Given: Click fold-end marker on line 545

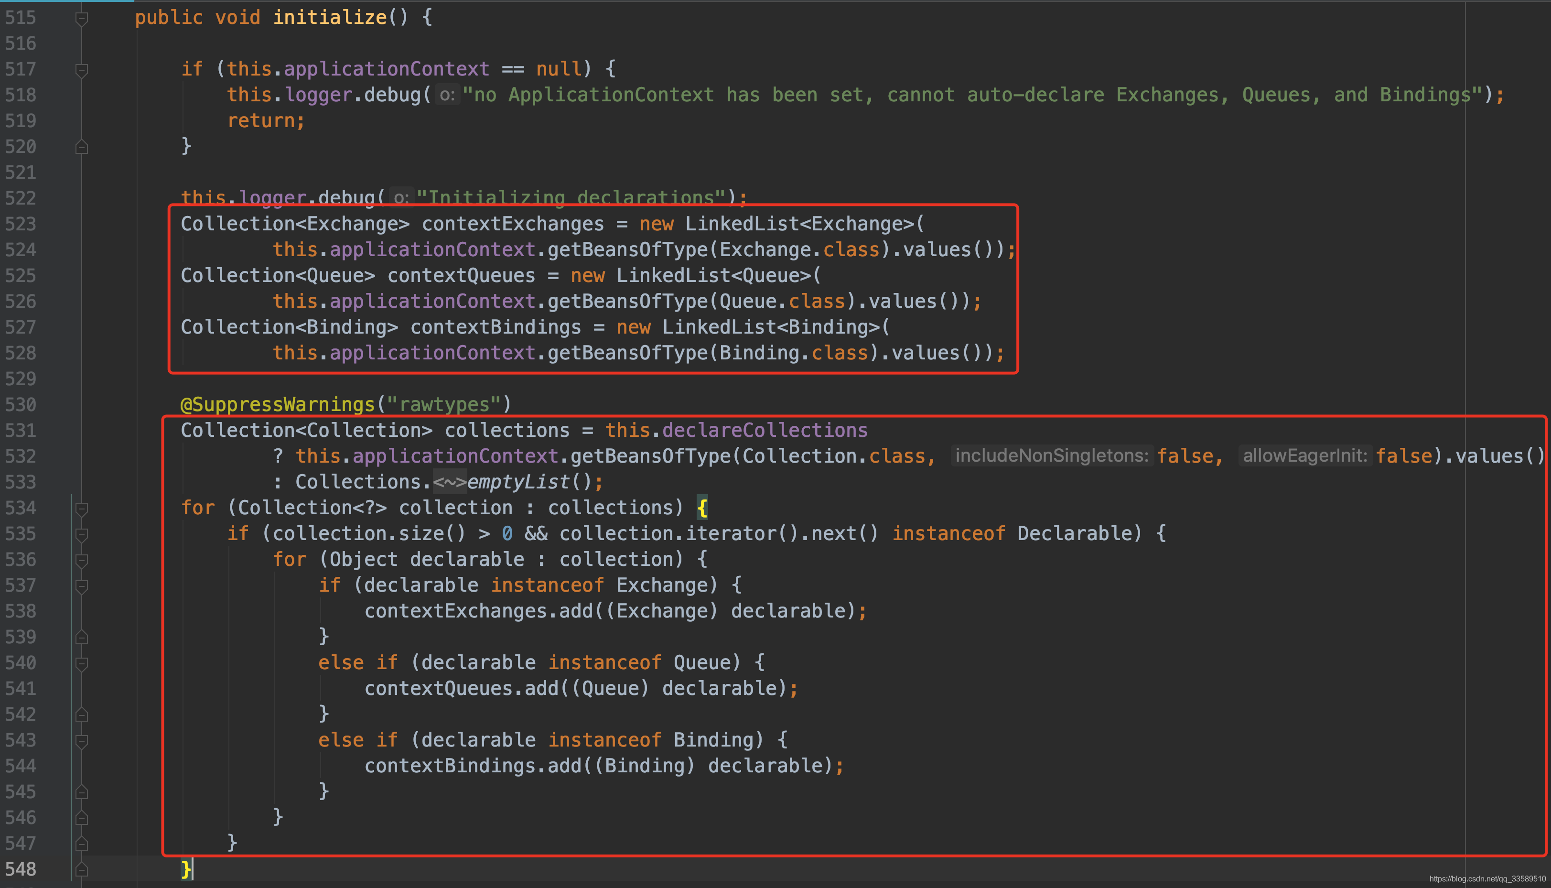Looking at the screenshot, I should tap(82, 792).
